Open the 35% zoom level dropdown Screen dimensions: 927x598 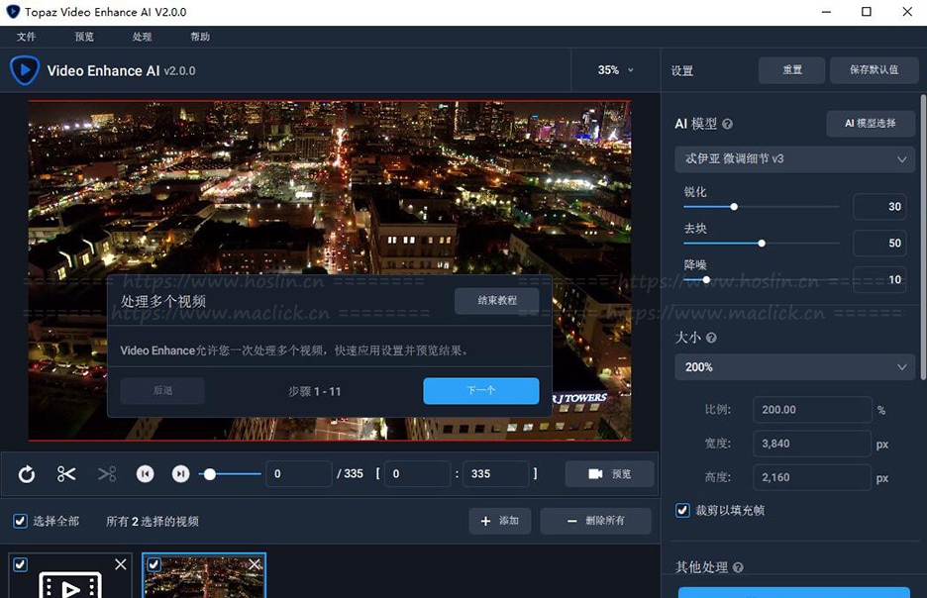pyautogui.click(x=615, y=70)
